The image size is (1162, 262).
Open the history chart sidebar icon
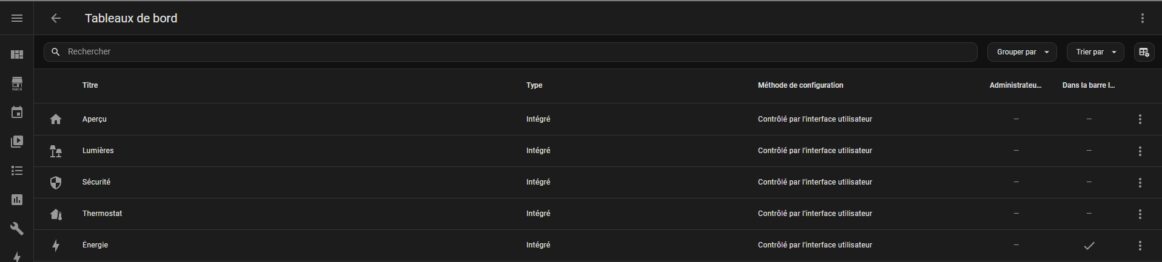[x=17, y=200]
